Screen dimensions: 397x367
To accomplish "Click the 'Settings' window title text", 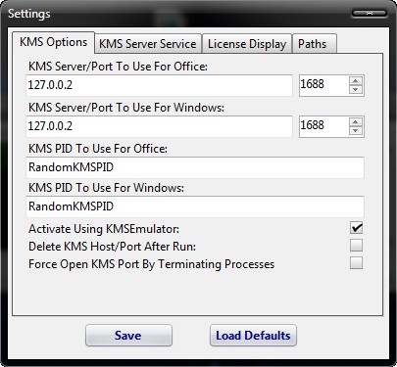I will click(x=29, y=14).
